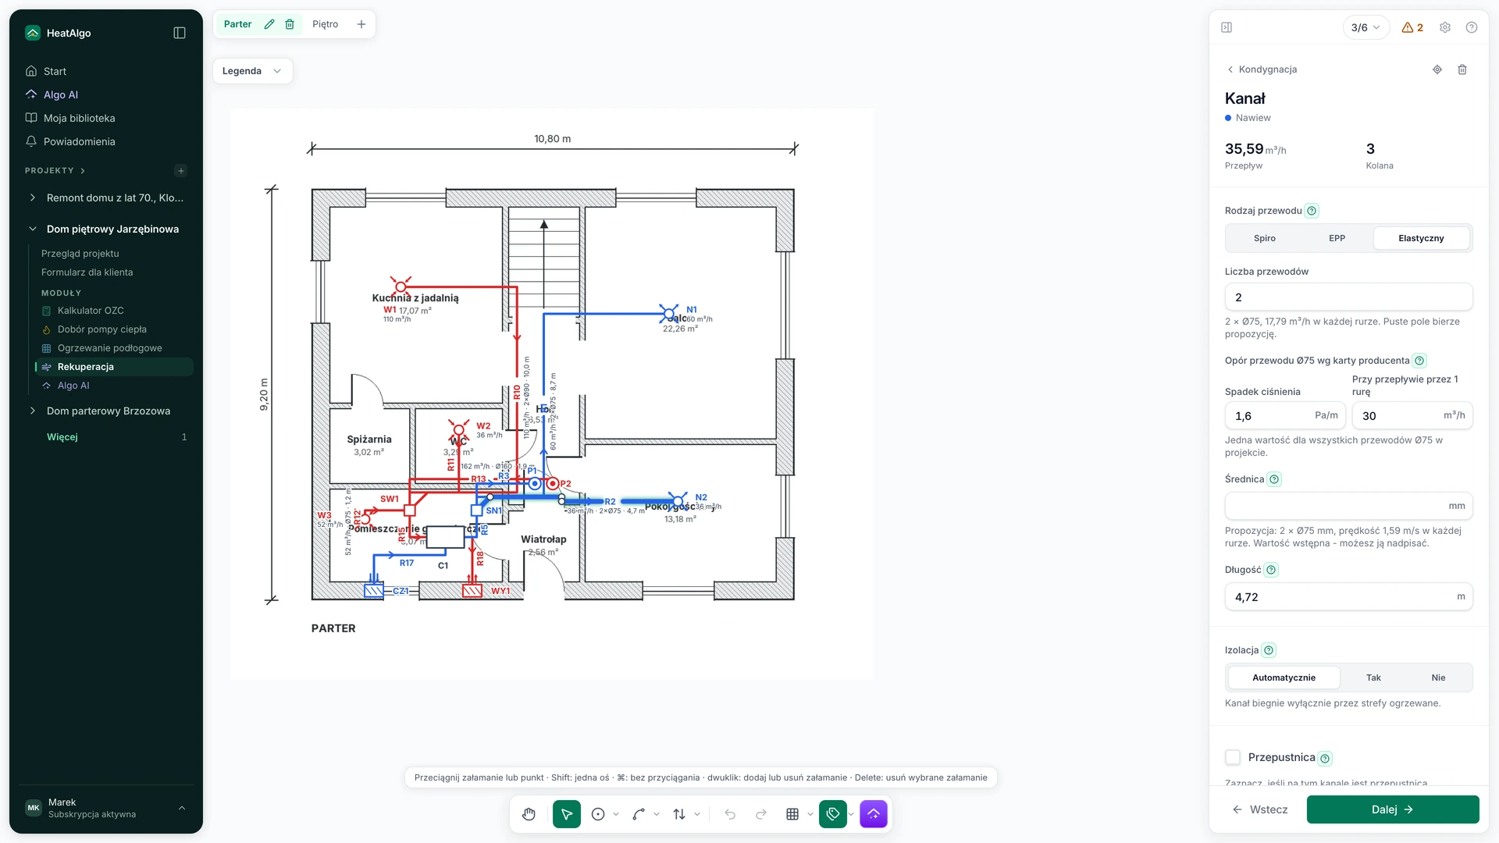Image resolution: width=1499 pixels, height=843 pixels.
Task: Launch the purple Algo AI assistant button
Action: [874, 814]
